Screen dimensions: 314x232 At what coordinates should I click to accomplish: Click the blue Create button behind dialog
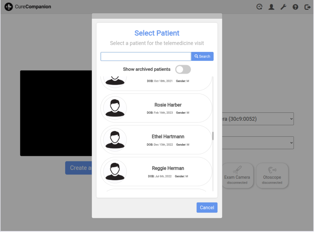pos(78,168)
